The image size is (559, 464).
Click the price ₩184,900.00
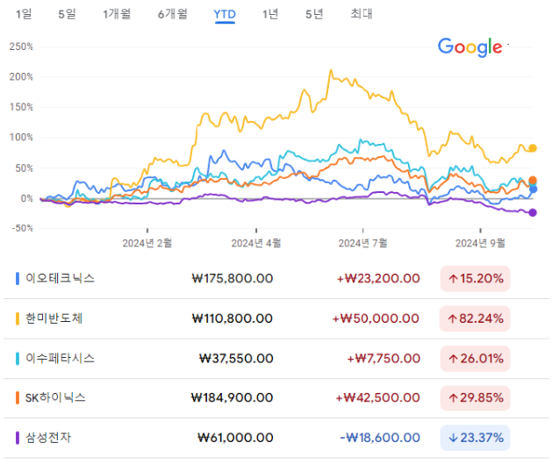[232, 397]
